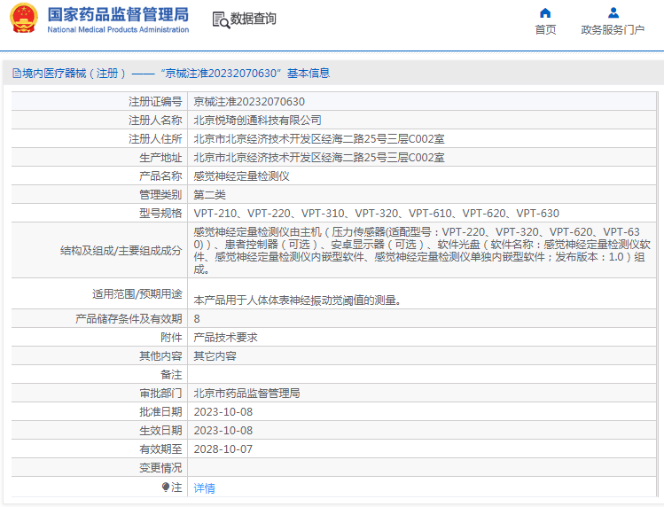The width and height of the screenshot is (664, 507).
Task: Click the 注册证编号 label
Action: [155, 102]
